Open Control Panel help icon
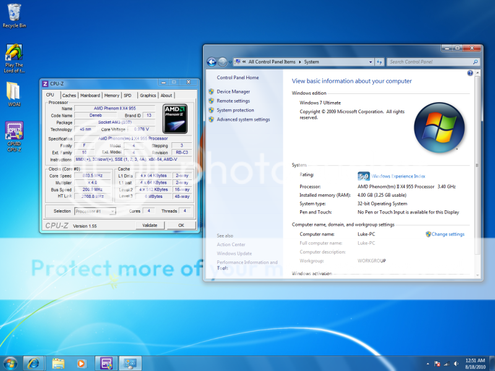 coord(470,73)
